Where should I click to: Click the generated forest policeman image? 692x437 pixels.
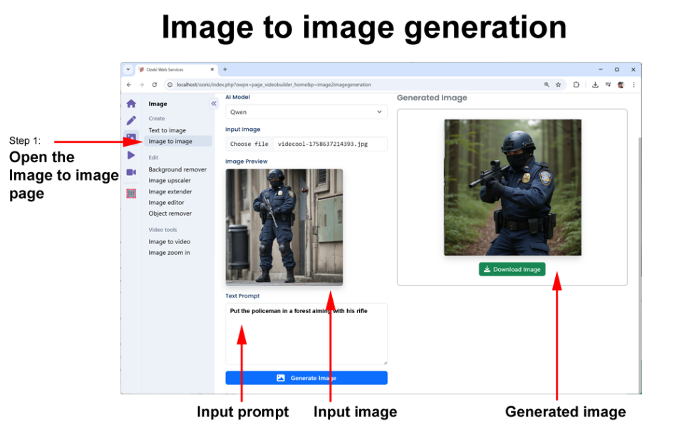point(512,187)
